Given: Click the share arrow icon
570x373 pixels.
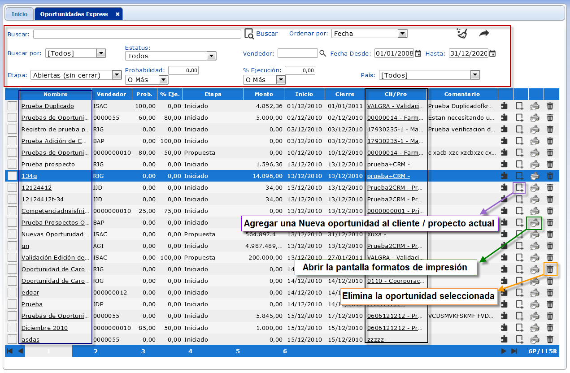Looking at the screenshot, I should coord(484,34).
